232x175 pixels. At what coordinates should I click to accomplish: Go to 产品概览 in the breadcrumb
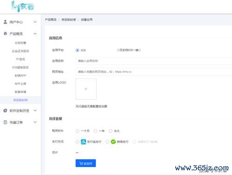(51, 19)
